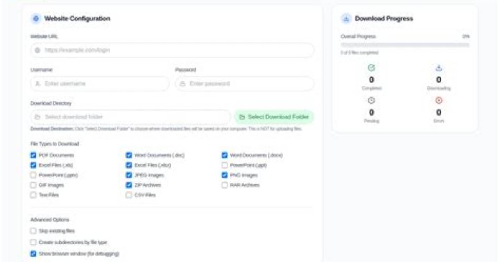Image resolution: width=500 pixels, height=262 pixels.
Task: Click the Download Destination help text
Action: tap(166, 129)
